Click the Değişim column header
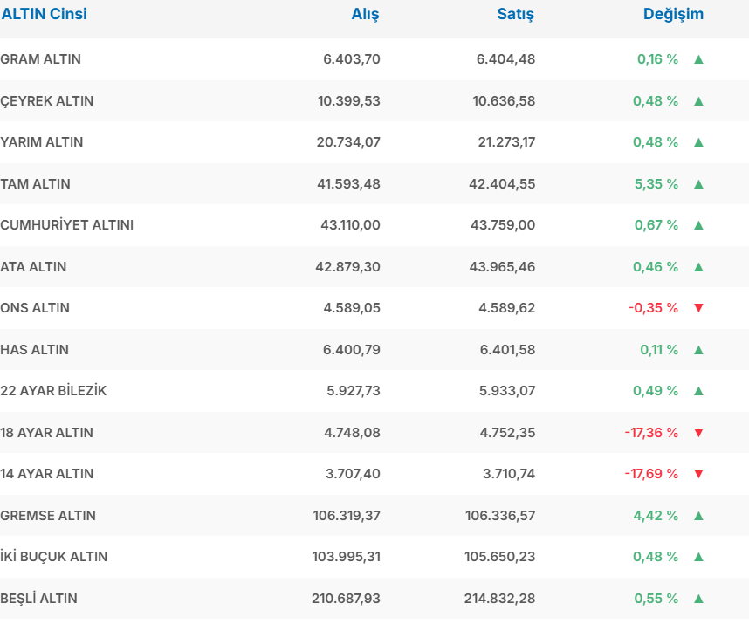Viewport: 749px width, 624px height. [x=673, y=14]
